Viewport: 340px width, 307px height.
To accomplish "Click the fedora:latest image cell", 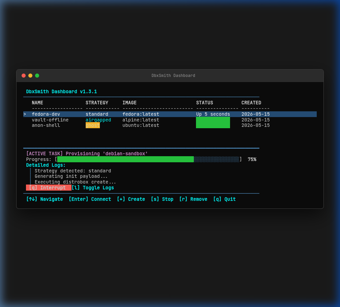I will 141,114.
